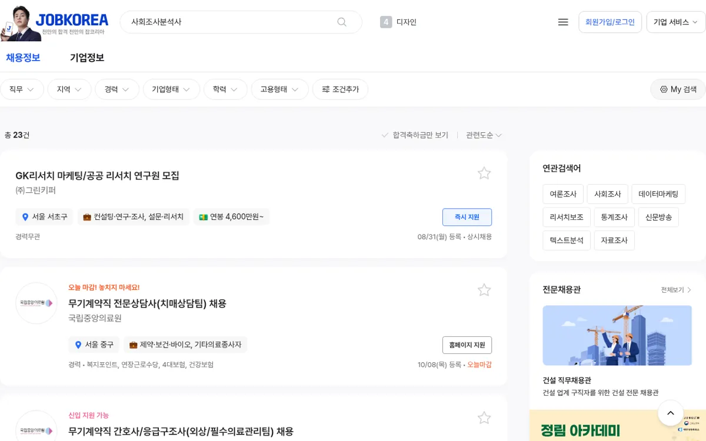Select the 텍스트분석 related keyword
The width and height of the screenshot is (706, 441).
coord(567,240)
